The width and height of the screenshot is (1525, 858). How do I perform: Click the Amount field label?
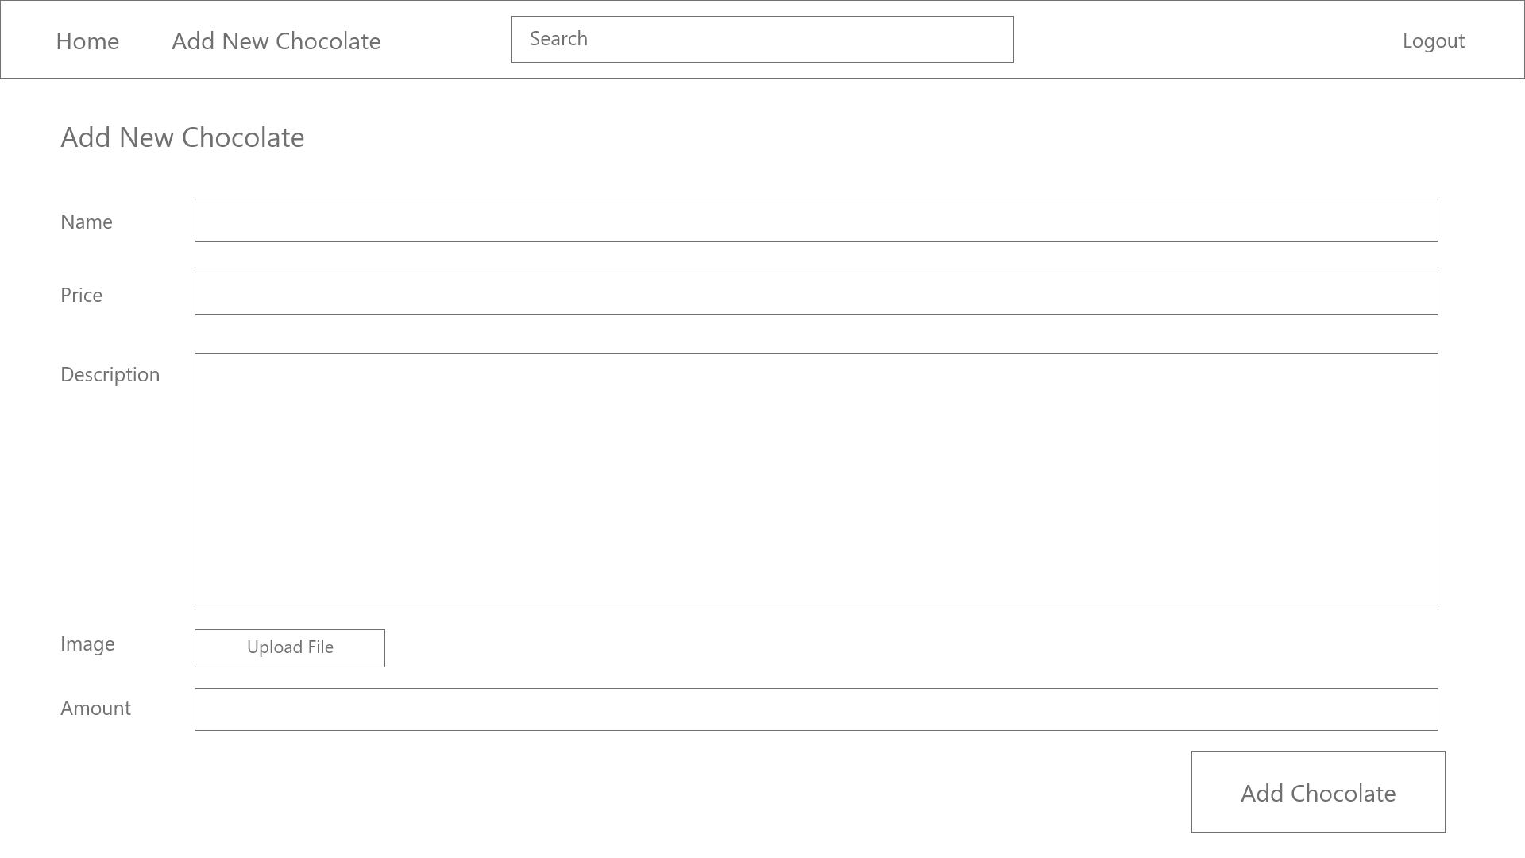click(95, 709)
